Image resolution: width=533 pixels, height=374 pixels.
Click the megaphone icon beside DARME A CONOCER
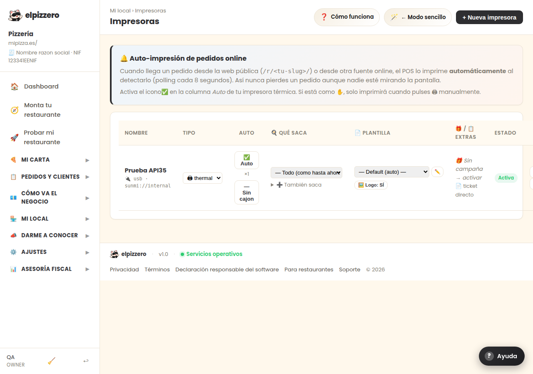(13, 236)
